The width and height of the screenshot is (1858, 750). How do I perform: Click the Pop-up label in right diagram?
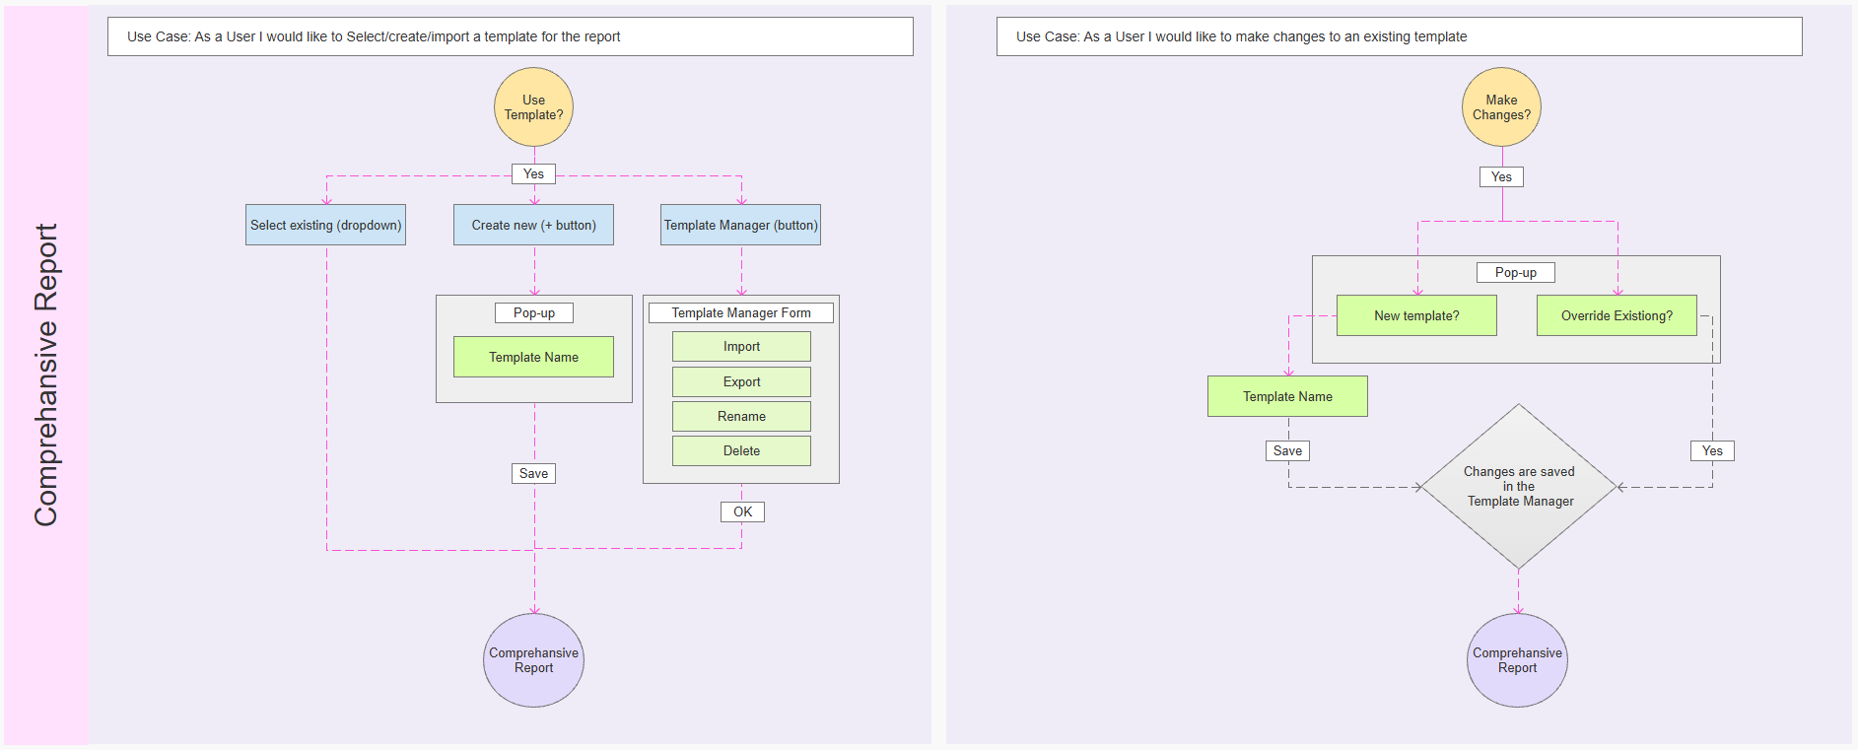[x=1516, y=273]
